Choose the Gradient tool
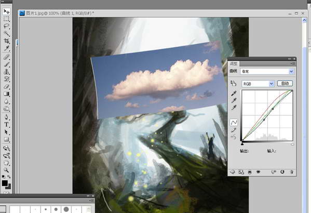The width and height of the screenshot is (311, 213). tap(6, 94)
